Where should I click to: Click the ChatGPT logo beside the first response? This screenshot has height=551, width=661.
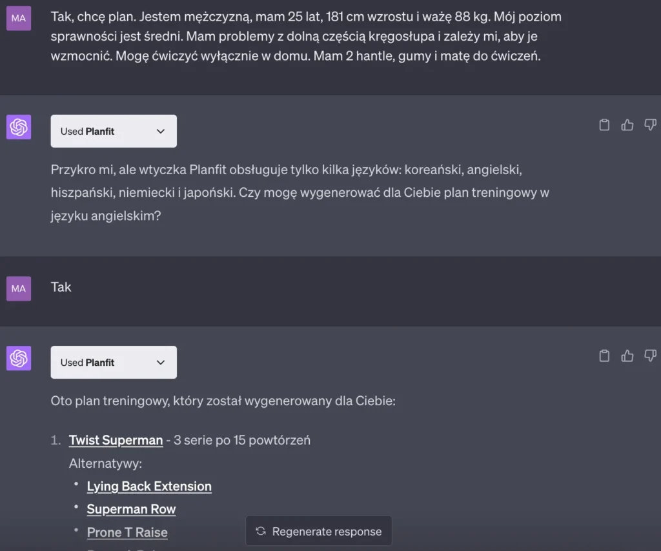[18, 127]
